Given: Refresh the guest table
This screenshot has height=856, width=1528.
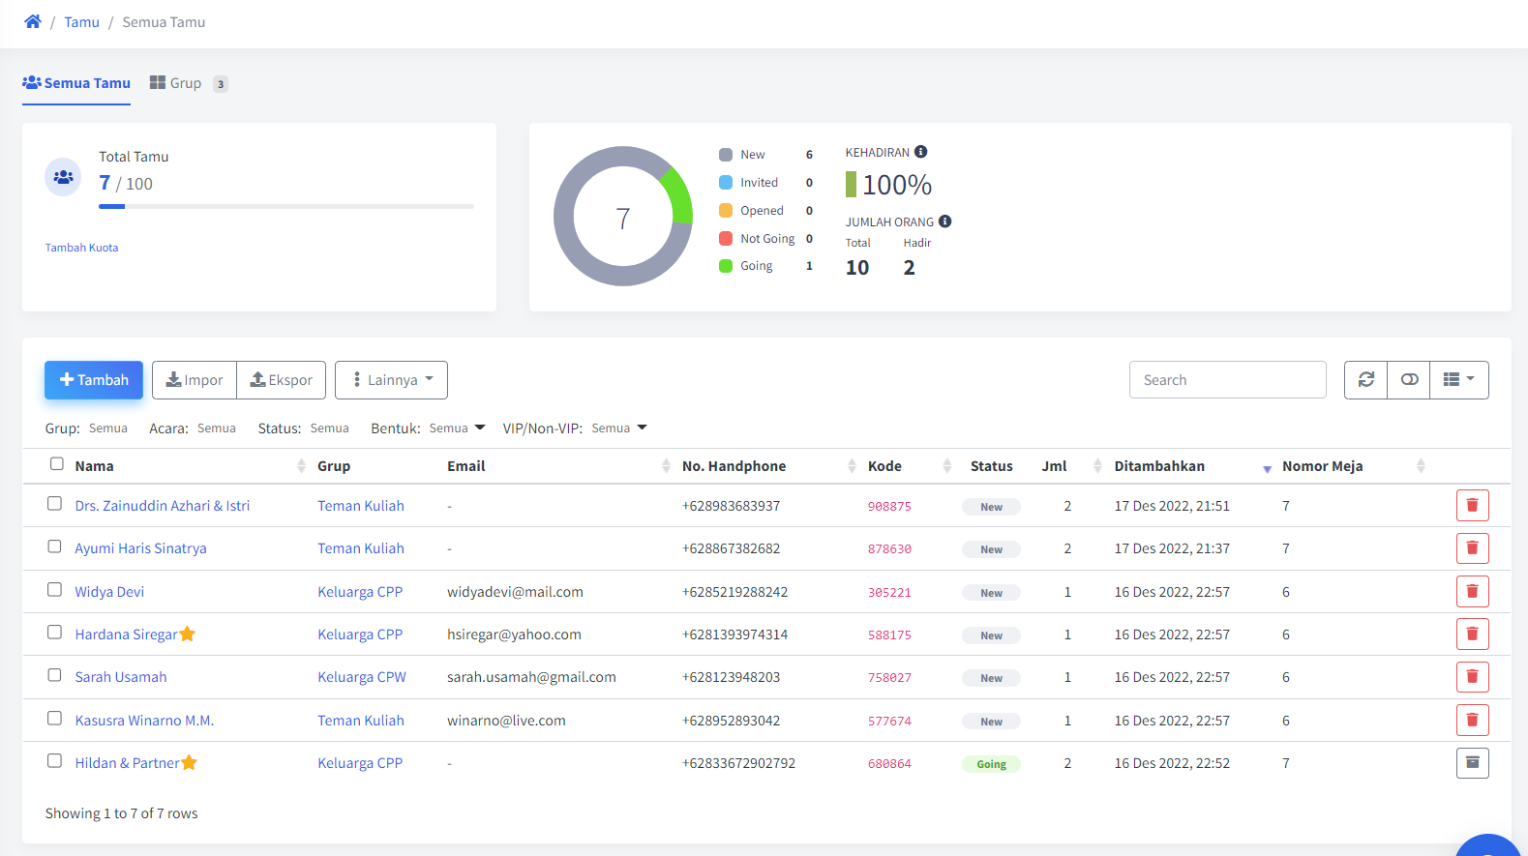Looking at the screenshot, I should (x=1366, y=380).
